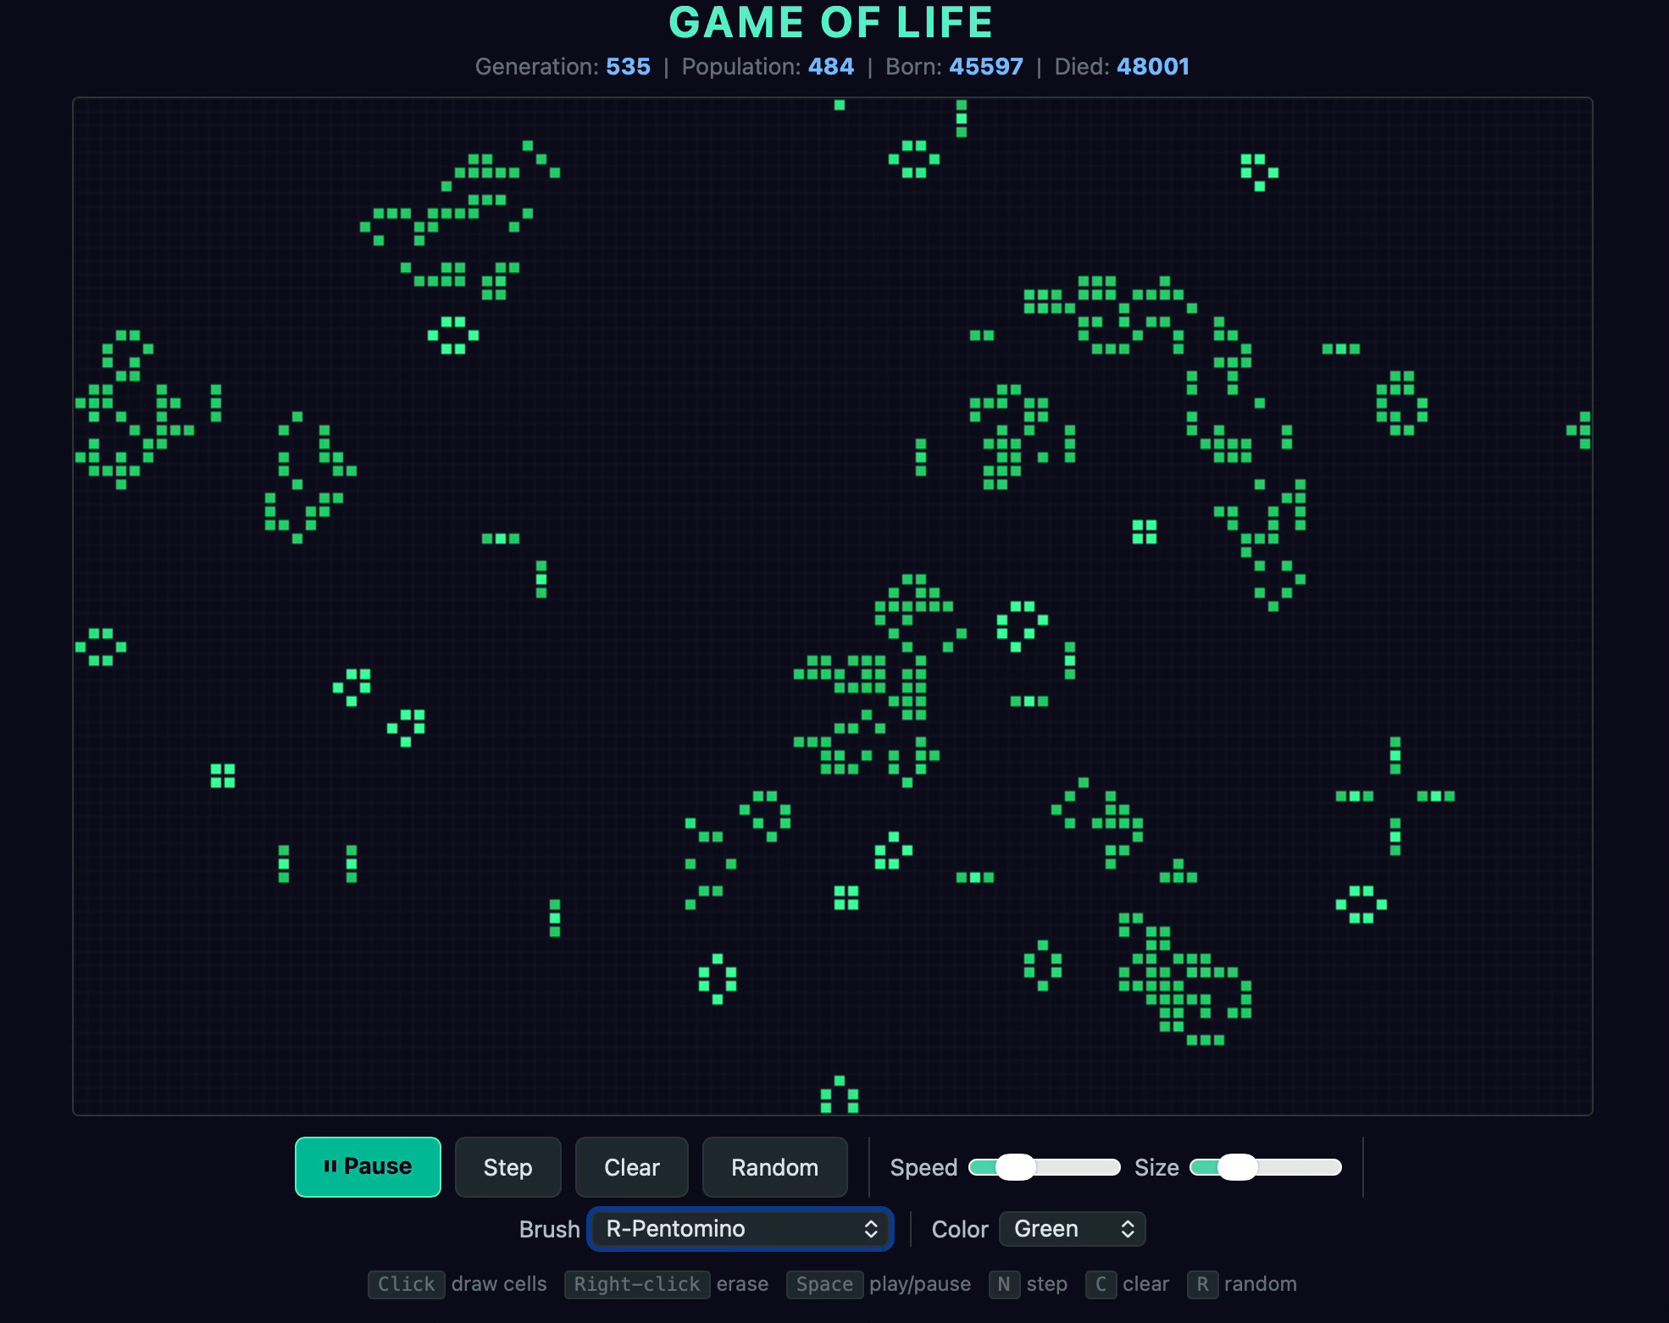Click the right end of Speed slider track

pyautogui.click(x=1113, y=1167)
